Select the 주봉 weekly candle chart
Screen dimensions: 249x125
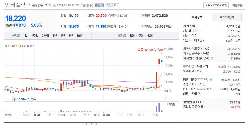pos(141,36)
